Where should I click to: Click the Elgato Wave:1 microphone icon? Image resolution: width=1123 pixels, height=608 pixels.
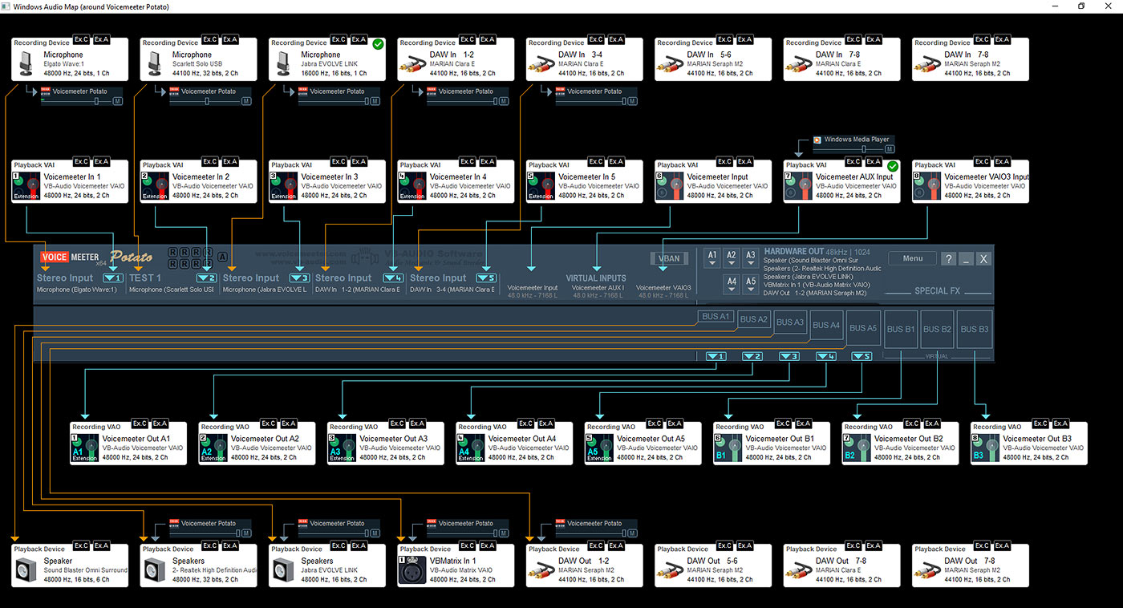click(27, 63)
